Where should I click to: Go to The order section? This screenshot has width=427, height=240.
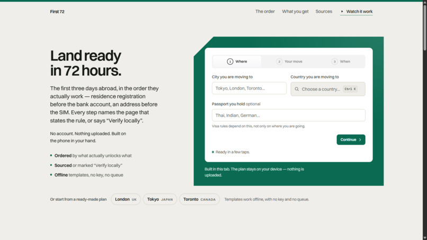tap(265, 12)
